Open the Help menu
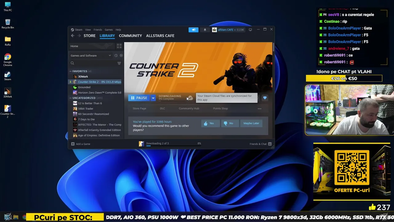The image size is (394, 222). 118,30
